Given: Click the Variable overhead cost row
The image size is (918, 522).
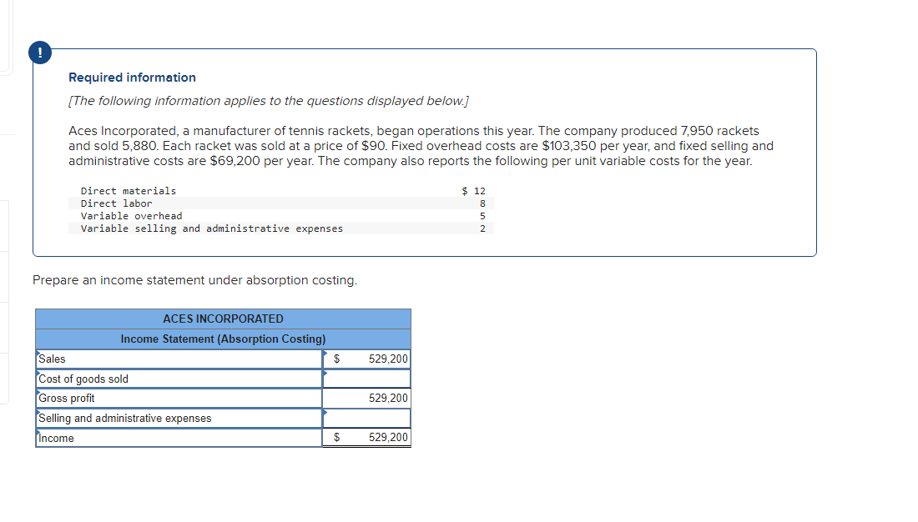Looking at the screenshot, I should point(281,216).
